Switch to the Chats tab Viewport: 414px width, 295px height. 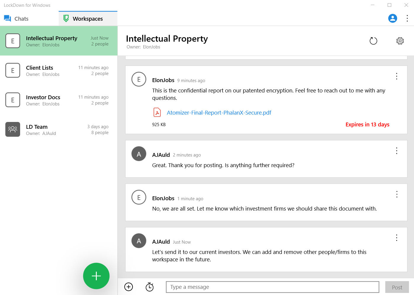(x=17, y=19)
